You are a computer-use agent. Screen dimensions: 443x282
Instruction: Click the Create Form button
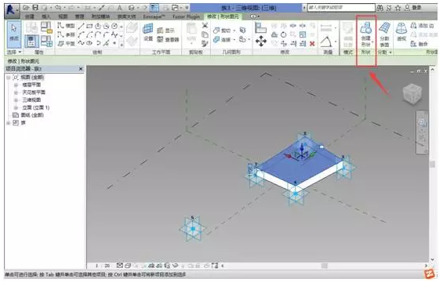coord(366,34)
